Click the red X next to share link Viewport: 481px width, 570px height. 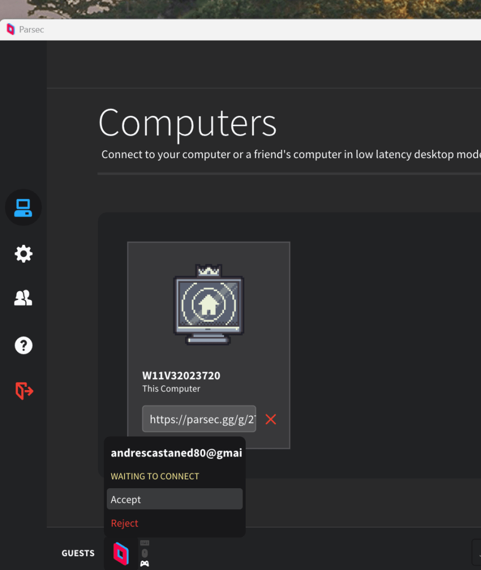271,419
